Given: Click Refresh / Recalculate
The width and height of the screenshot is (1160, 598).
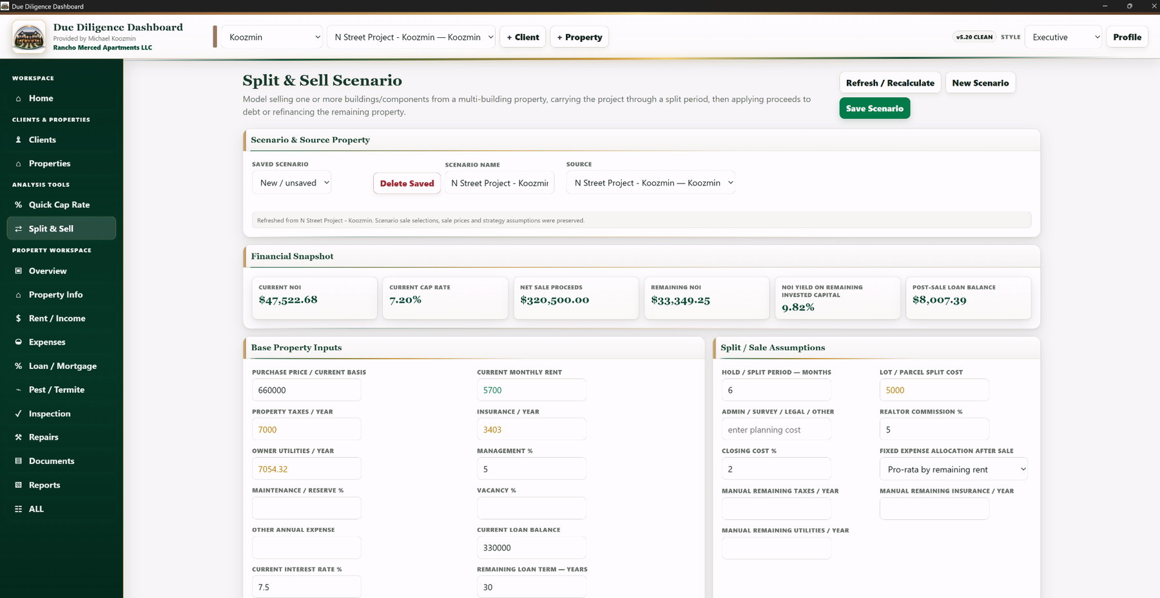Looking at the screenshot, I should click(x=890, y=82).
